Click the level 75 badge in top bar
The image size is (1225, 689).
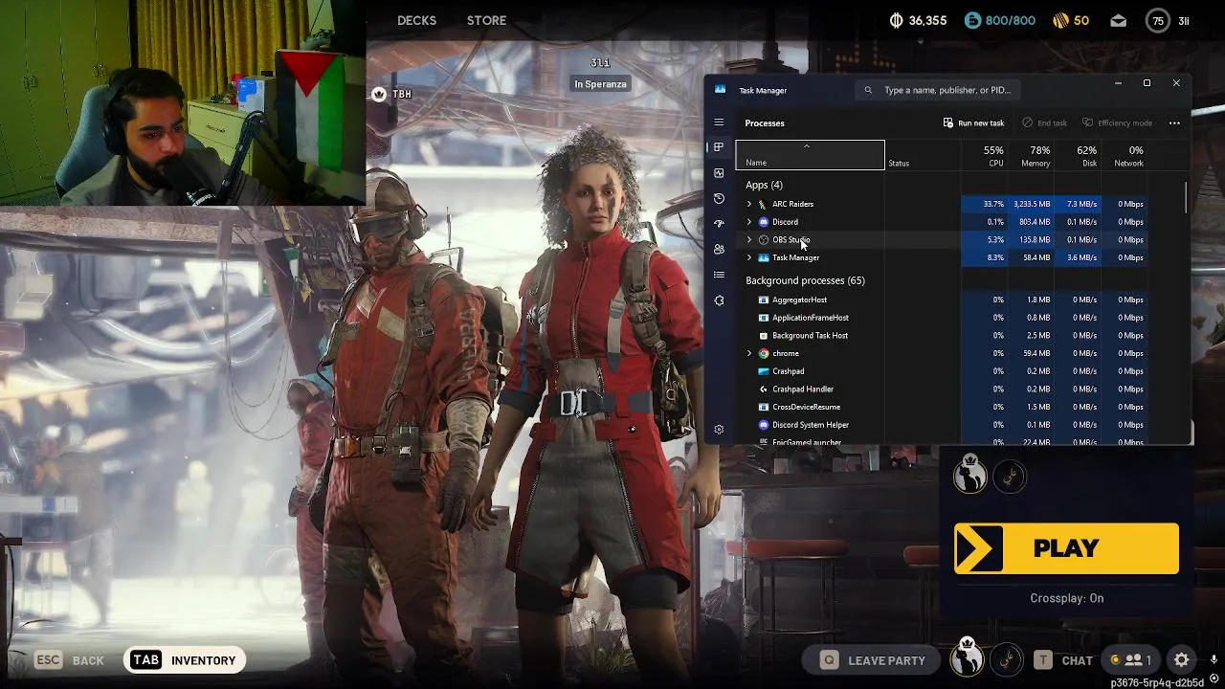pyautogui.click(x=1158, y=20)
